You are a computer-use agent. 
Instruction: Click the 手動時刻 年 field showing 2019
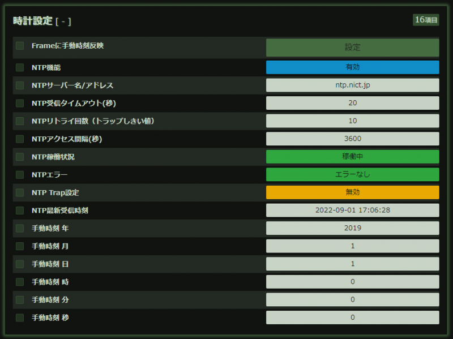(352, 228)
